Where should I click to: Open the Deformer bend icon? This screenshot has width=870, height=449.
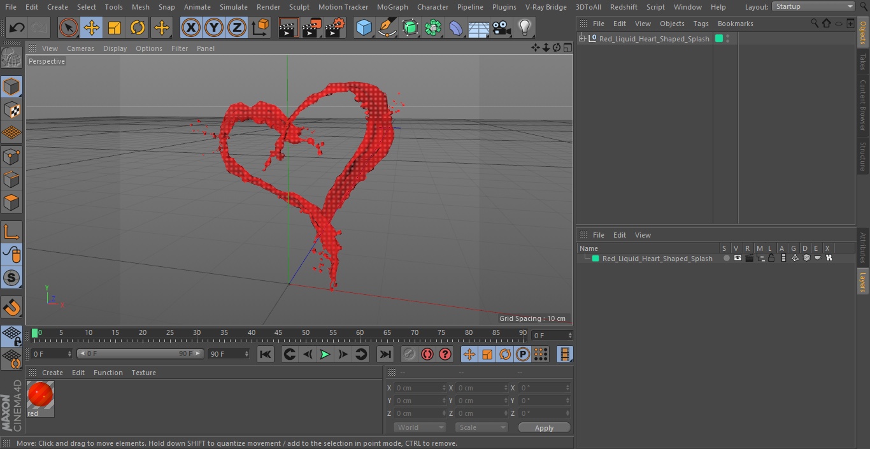[x=455, y=27]
